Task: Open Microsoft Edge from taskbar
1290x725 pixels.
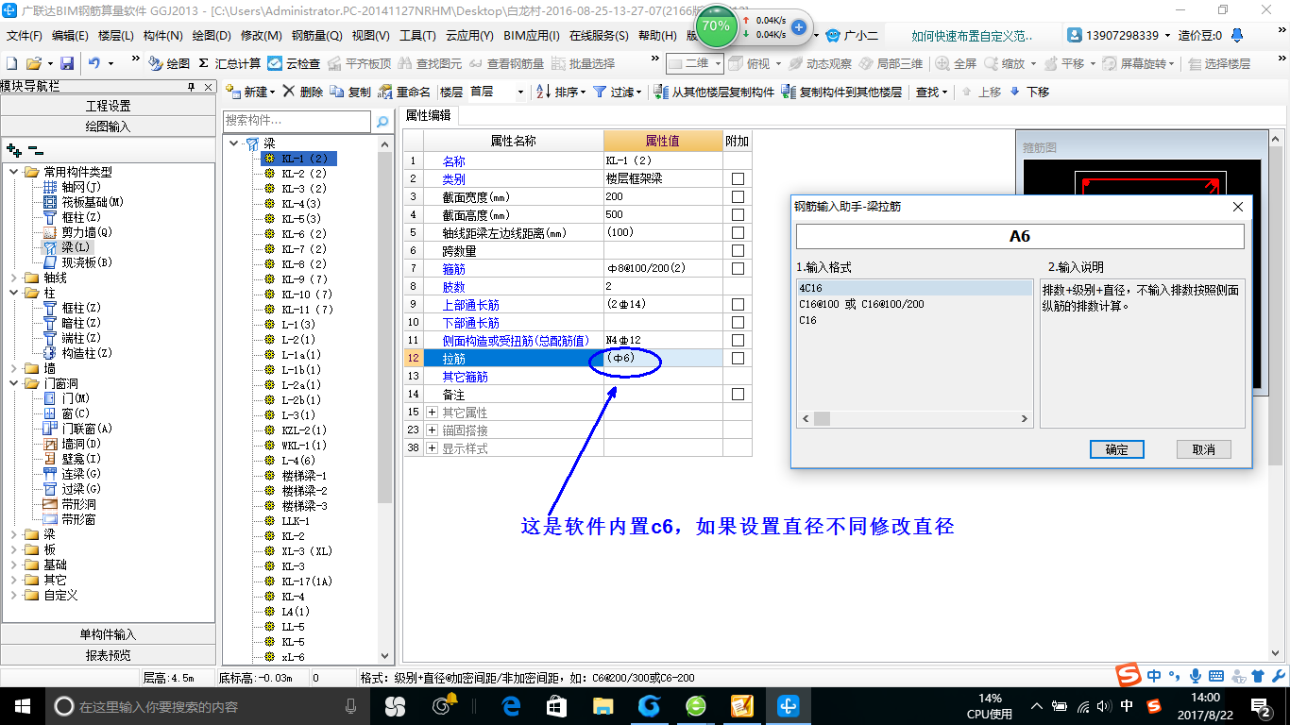Action: point(512,705)
